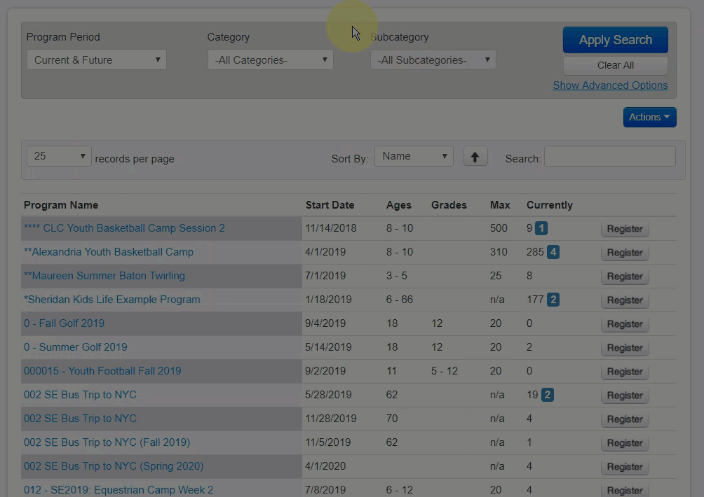Focus the Search input field
Image resolution: width=704 pixels, height=497 pixels.
click(x=609, y=156)
